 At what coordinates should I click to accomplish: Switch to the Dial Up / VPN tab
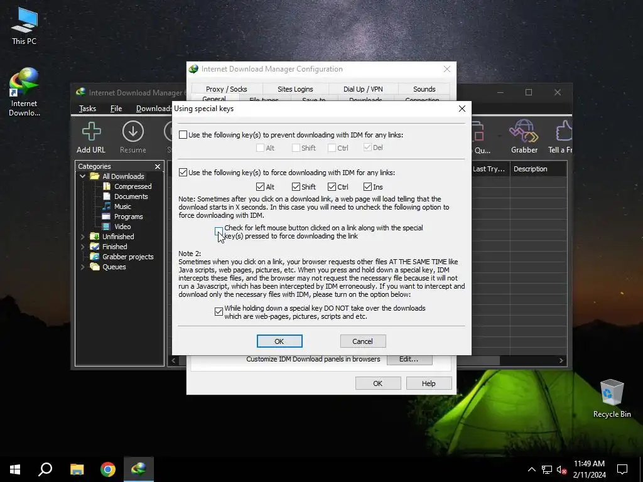coord(363,89)
